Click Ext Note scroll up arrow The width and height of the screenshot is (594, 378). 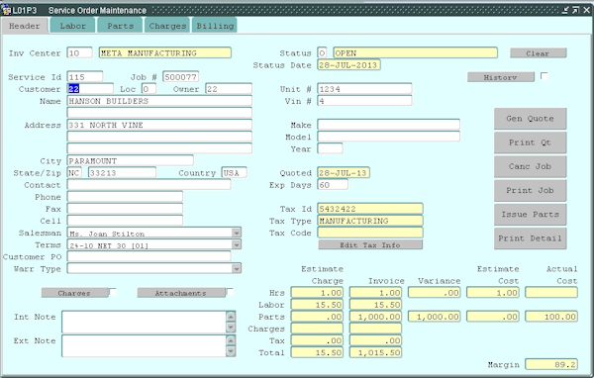(231, 340)
